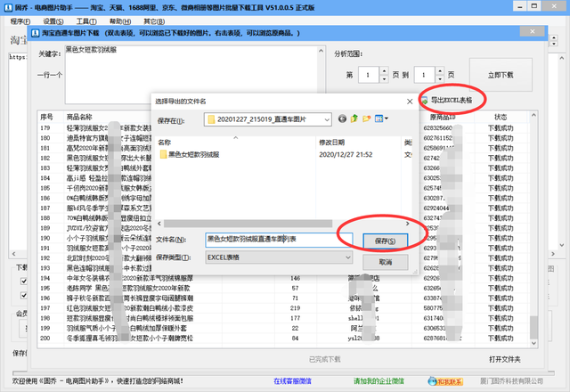
Task: Click the product table scrollbar up arrow
Action: 533,115
